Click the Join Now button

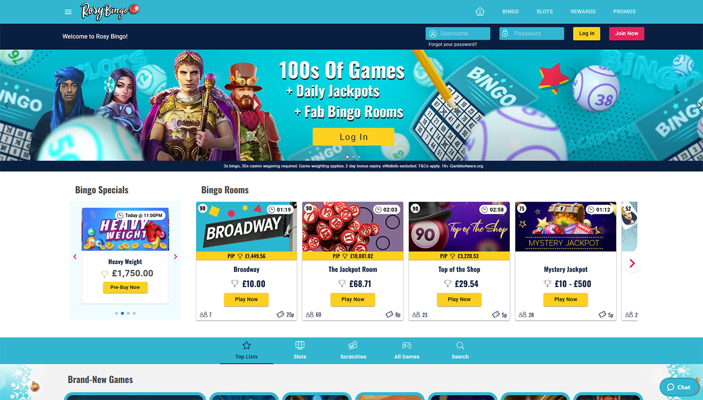point(627,34)
